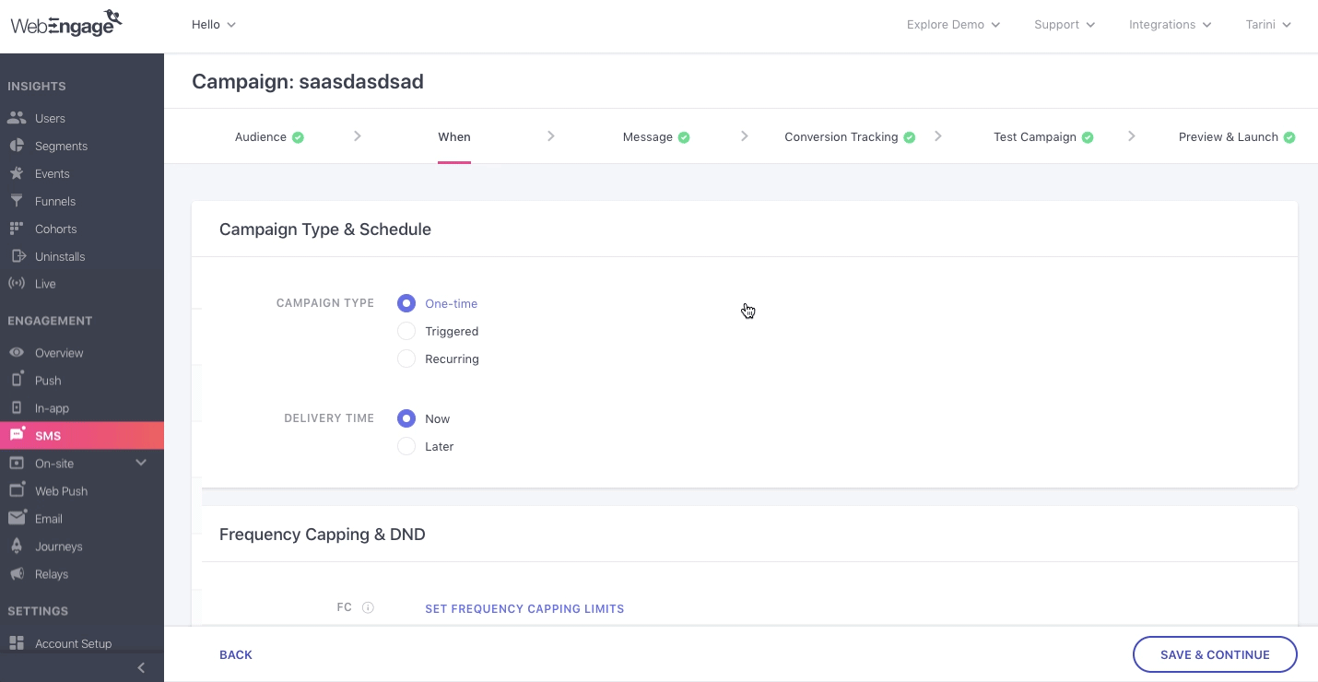Click the One-time option label
Image resolution: width=1318 pixels, height=682 pixels.
click(x=452, y=303)
